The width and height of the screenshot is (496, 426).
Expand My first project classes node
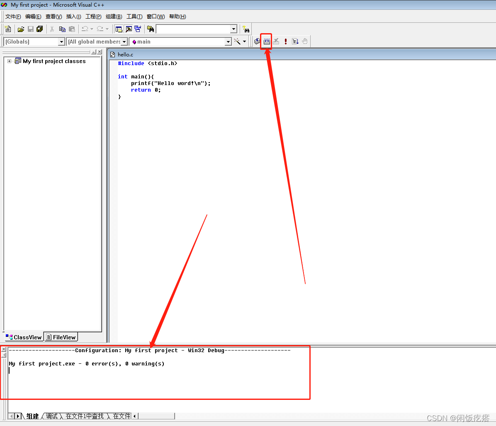tap(10, 61)
